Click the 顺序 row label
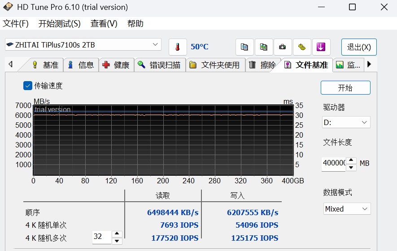This screenshot has height=251, width=397. pyautogui.click(x=33, y=212)
